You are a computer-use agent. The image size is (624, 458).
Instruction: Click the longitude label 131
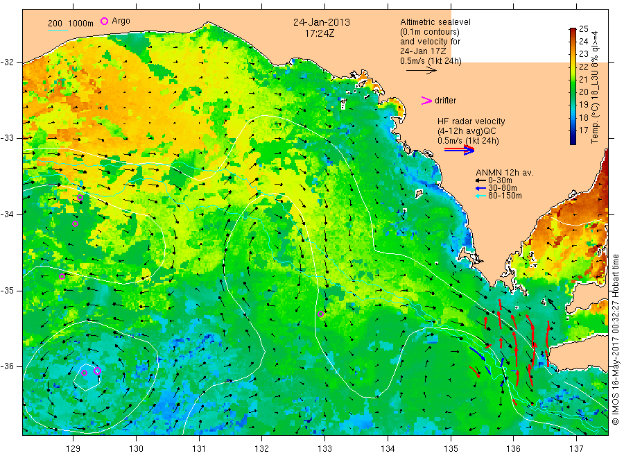coord(199,449)
